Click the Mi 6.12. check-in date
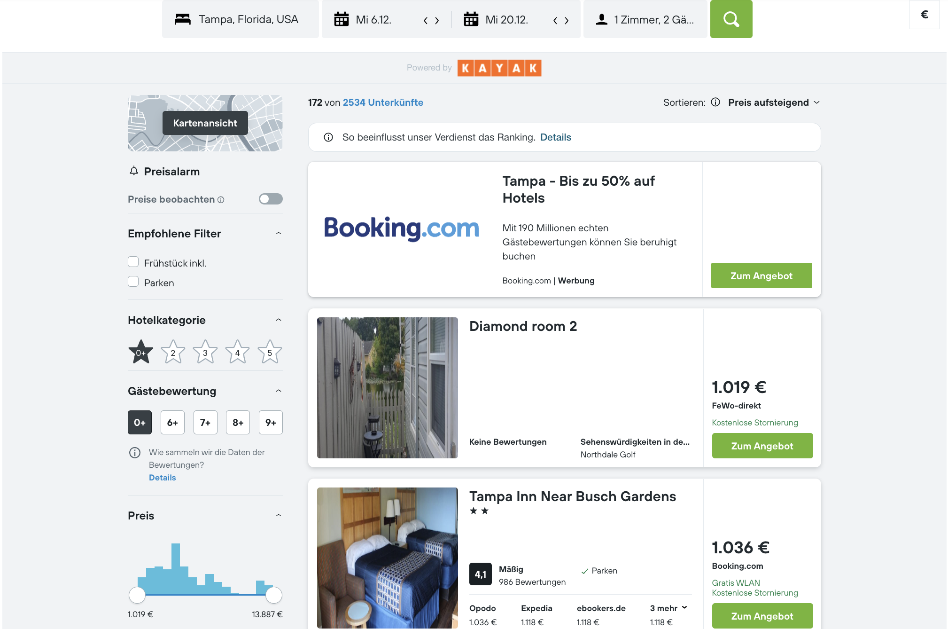The width and height of the screenshot is (948, 629). [373, 20]
